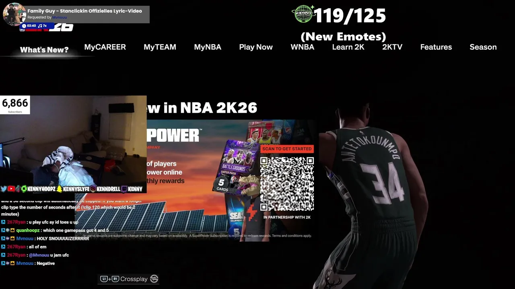Select the What's New? tab

click(44, 50)
